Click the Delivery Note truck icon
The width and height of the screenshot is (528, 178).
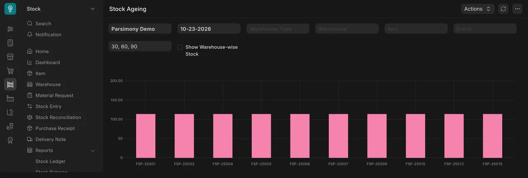tap(30, 139)
